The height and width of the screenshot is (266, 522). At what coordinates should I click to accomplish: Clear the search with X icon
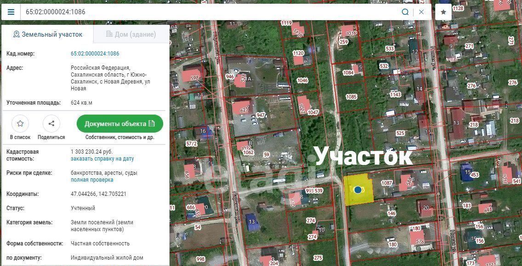[421, 12]
